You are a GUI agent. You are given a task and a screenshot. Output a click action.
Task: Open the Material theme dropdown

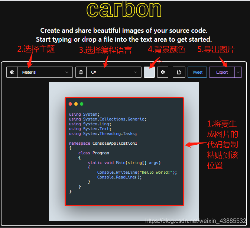tap(45, 72)
